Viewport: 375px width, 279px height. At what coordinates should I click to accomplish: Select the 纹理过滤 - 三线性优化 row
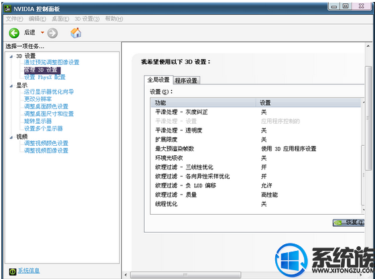pos(256,167)
